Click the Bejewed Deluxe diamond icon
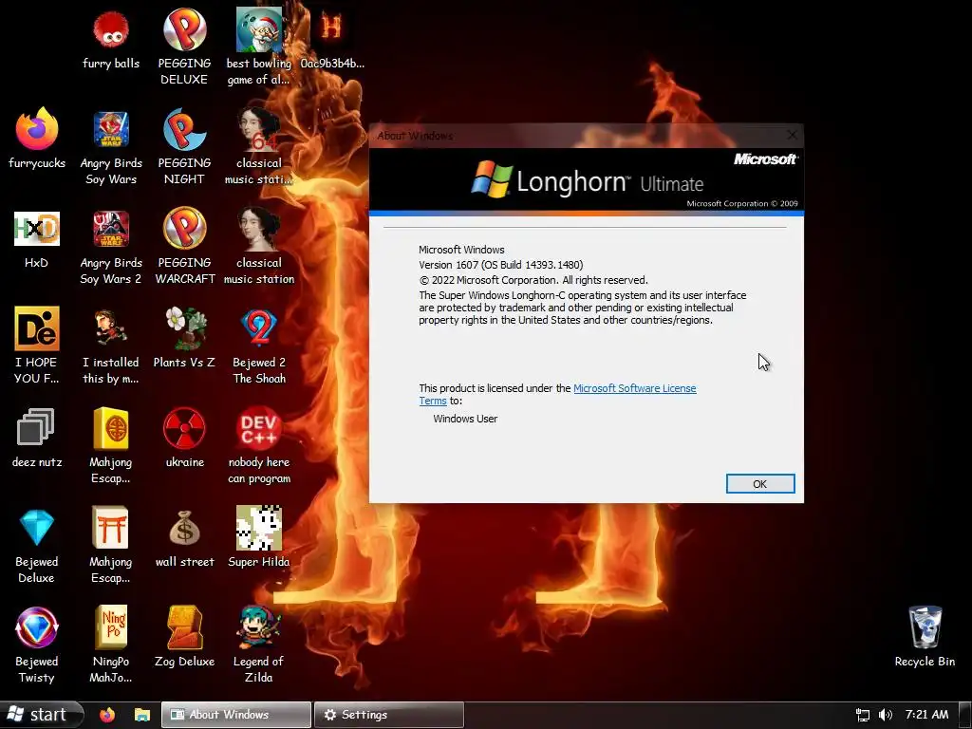Screen dimensions: 972x729 tap(37, 546)
